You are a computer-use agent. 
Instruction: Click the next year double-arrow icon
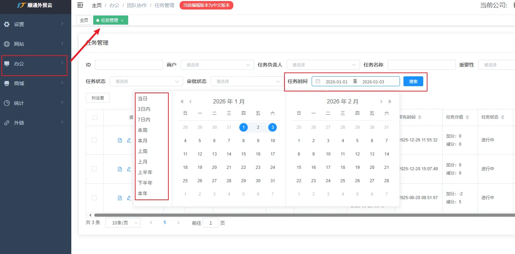click(x=390, y=102)
